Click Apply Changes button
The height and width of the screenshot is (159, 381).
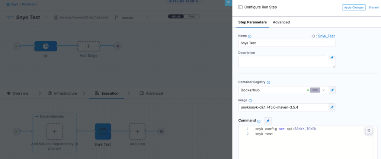pos(354,7)
